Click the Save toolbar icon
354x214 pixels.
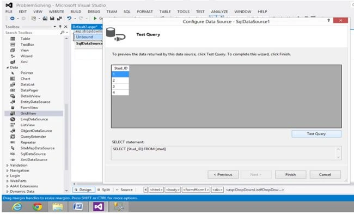click(x=52, y=19)
